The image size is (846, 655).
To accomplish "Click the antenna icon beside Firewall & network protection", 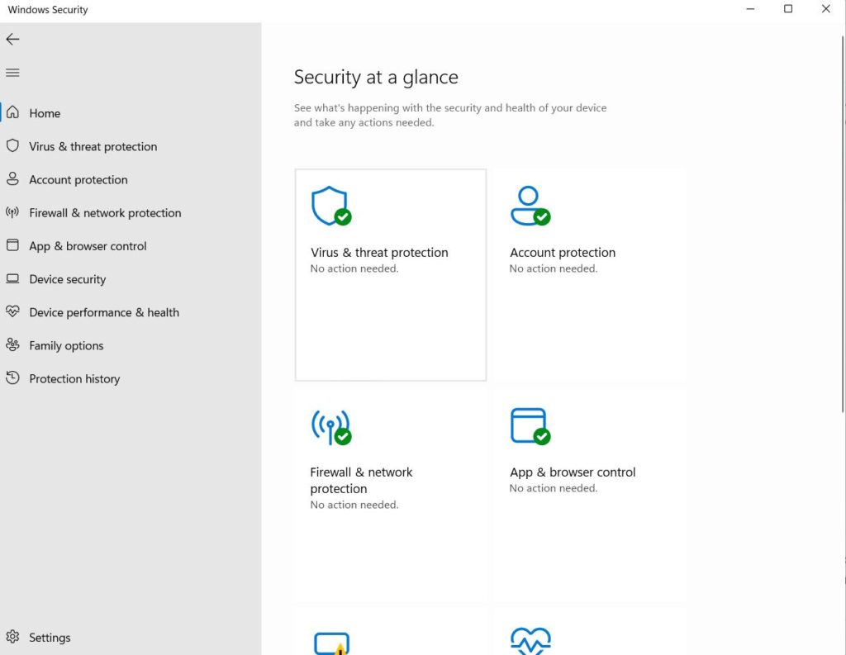I will 12,212.
